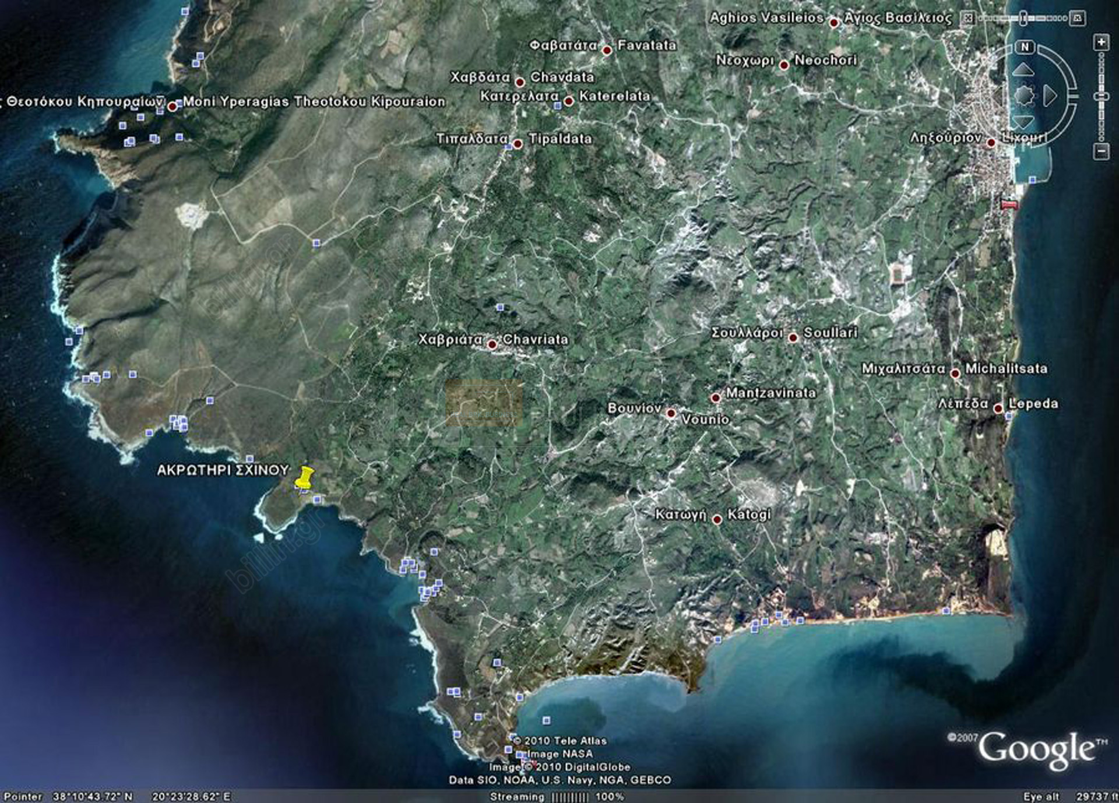Open the Soullari place marker
This screenshot has width=1119, height=803.
coord(793,337)
